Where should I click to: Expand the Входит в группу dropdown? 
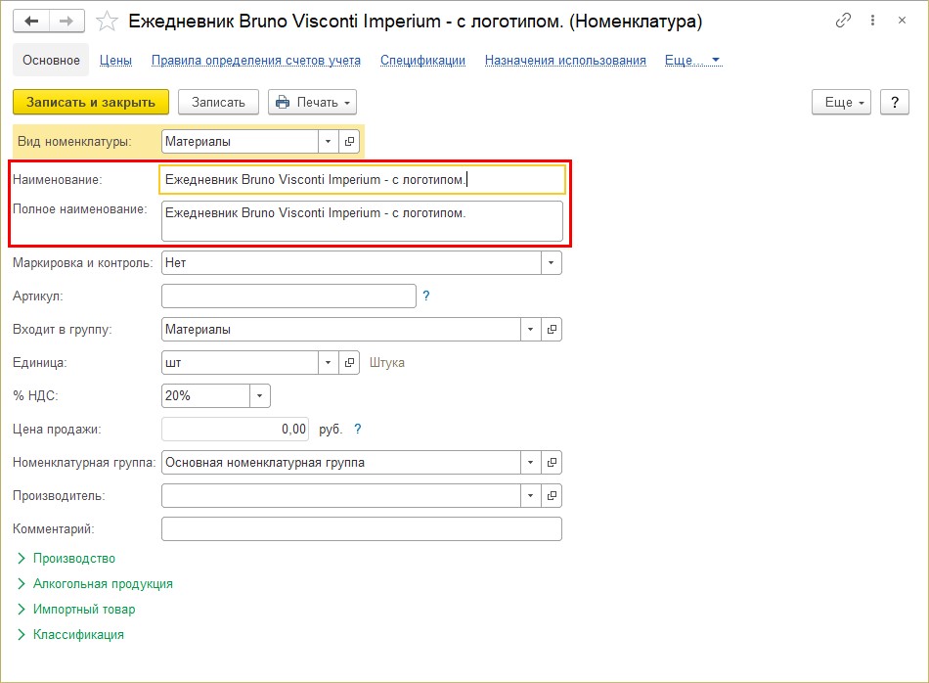point(531,330)
